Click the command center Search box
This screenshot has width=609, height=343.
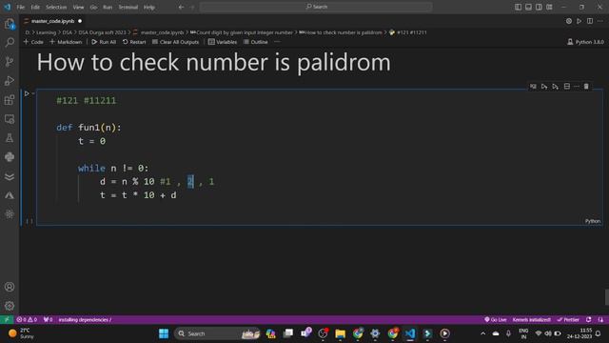(316, 7)
